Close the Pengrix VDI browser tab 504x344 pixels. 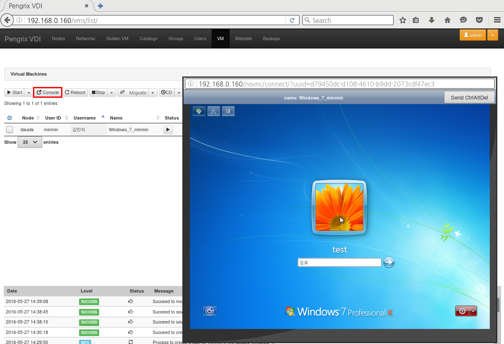pos(87,6)
